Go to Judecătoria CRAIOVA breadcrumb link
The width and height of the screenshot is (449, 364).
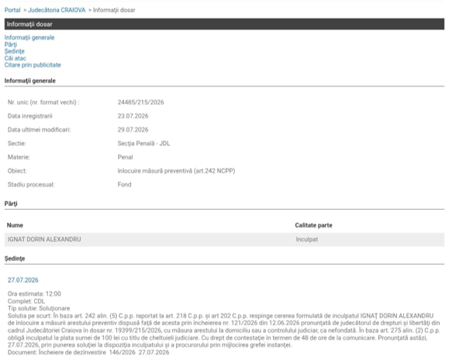[57, 10]
